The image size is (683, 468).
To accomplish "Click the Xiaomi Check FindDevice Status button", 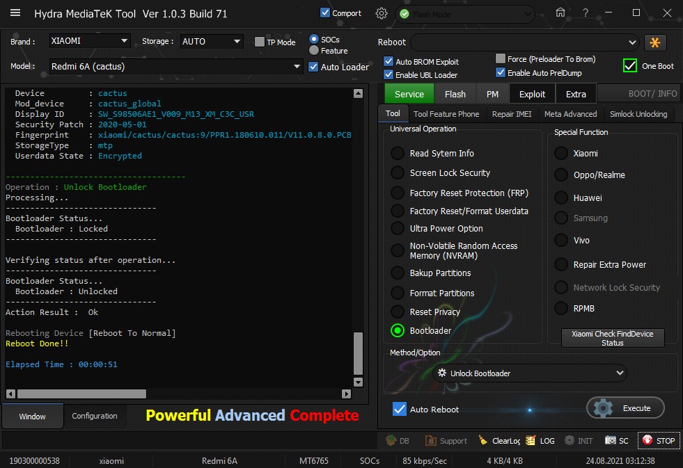I will pos(613,338).
